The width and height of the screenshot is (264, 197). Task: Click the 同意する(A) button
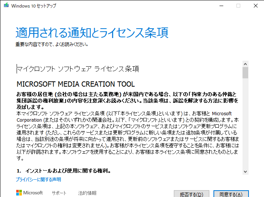[231, 194]
